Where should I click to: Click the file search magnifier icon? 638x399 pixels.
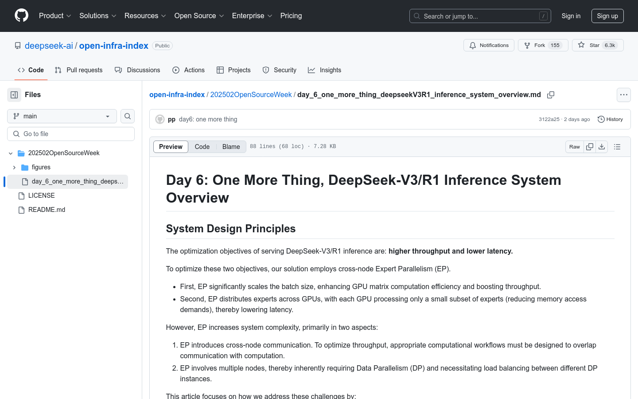(128, 116)
